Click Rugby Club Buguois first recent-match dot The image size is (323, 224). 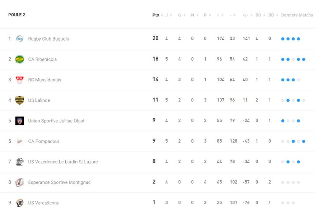[283, 39]
